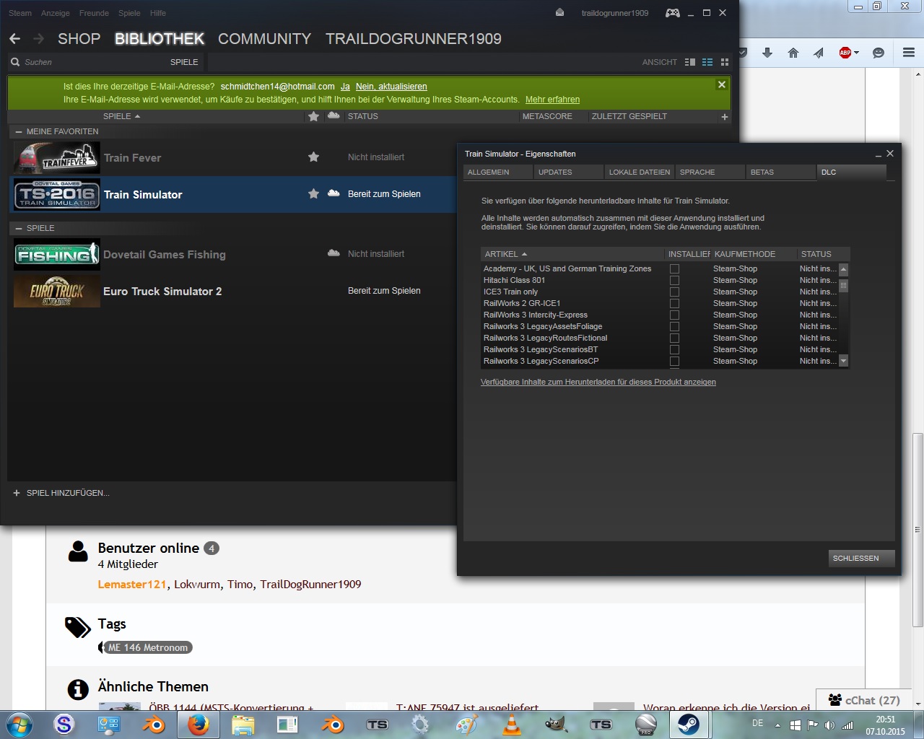Switch to the LOKALE DATEIEN tab
This screenshot has height=739, width=924.
point(640,172)
